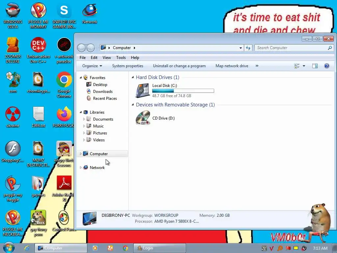Click Map network drive button
Image resolution: width=337 pixels, height=253 pixels.
232,66
